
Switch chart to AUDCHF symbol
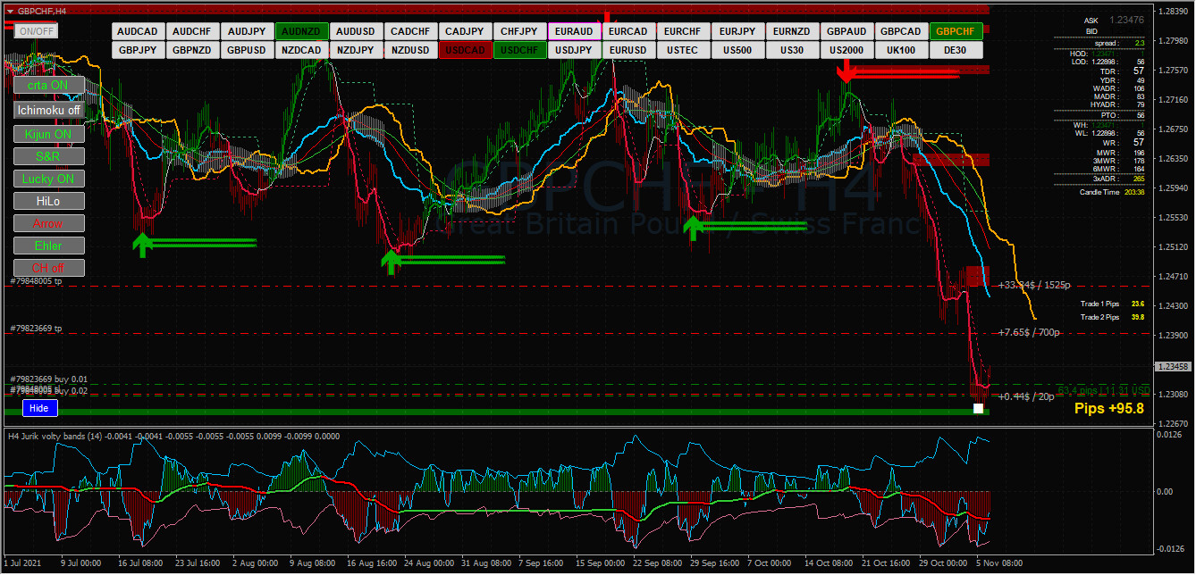(x=192, y=31)
